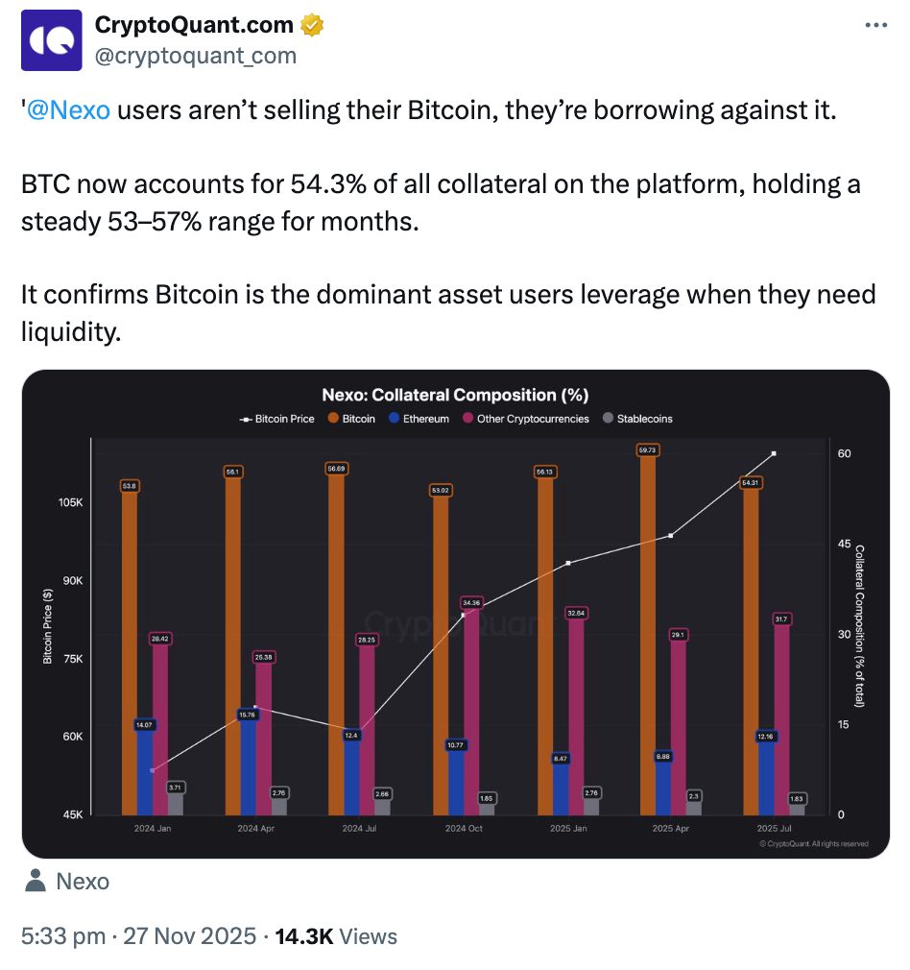
Task: Click the gold verified badge icon
Action: coord(312,25)
